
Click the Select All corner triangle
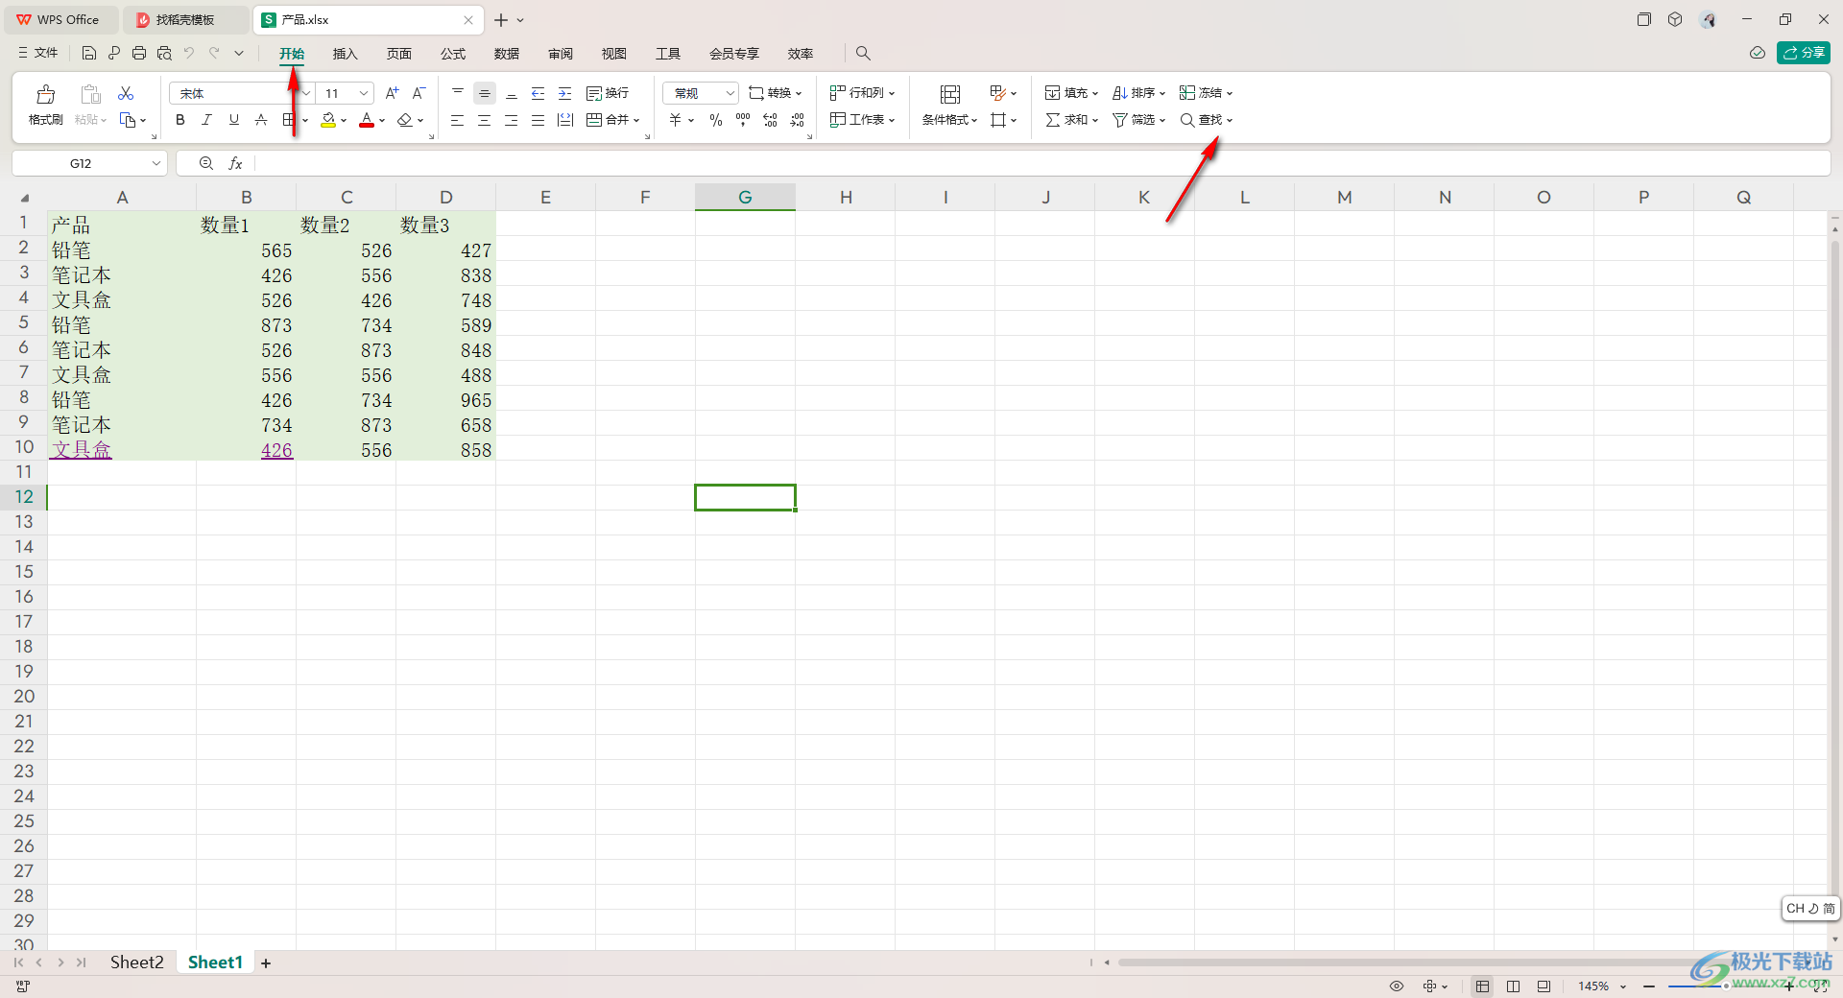click(25, 198)
